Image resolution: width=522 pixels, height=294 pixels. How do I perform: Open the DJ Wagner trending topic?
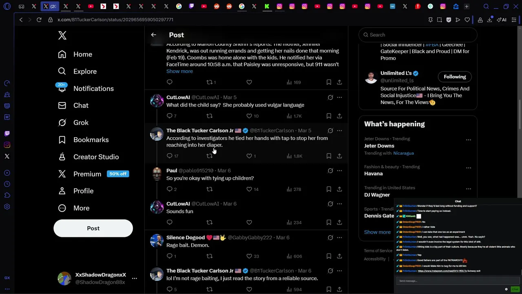coord(377,195)
